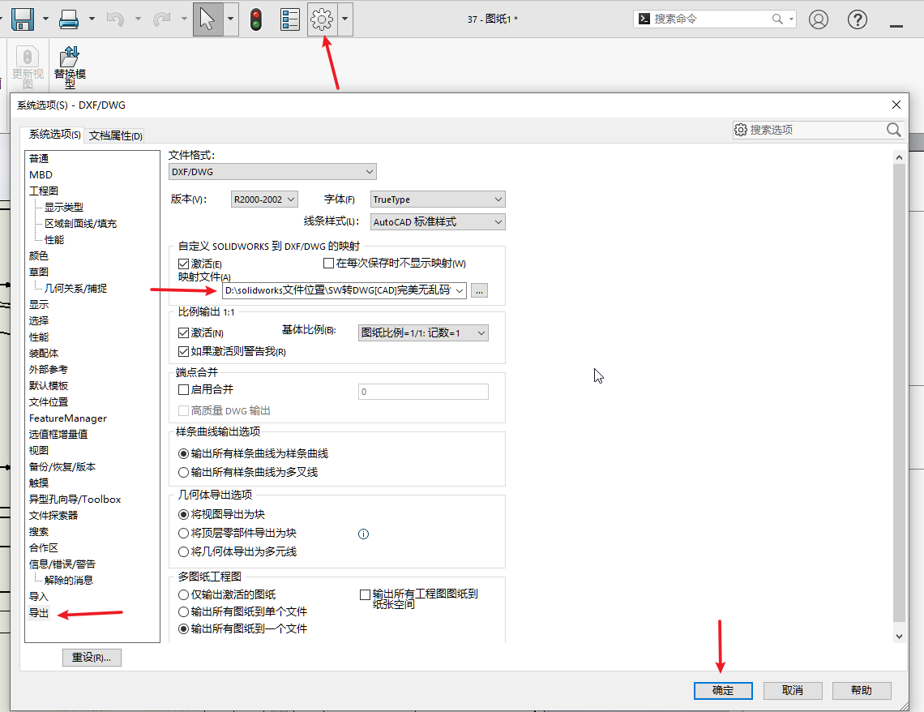The image size is (924, 712).
Task: Open the 线条样式 AutoCAD 标准样式 dropdown
Action: click(x=438, y=221)
